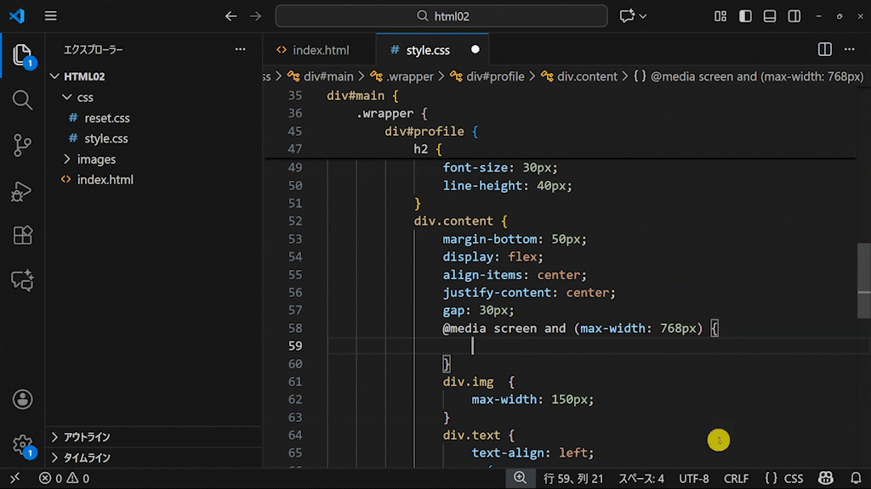
Task: Expand the アウトライン section
Action: pyautogui.click(x=86, y=437)
